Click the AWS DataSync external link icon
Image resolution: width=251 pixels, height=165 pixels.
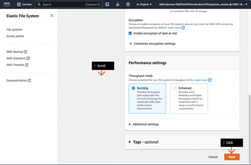coord(28,58)
